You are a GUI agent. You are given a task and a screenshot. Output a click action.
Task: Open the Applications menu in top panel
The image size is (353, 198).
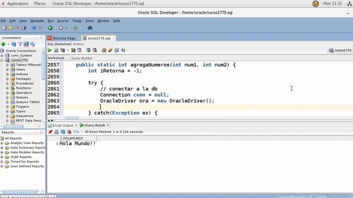[18, 4]
